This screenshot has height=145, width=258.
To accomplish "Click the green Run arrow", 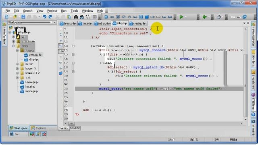I will point(181,17).
